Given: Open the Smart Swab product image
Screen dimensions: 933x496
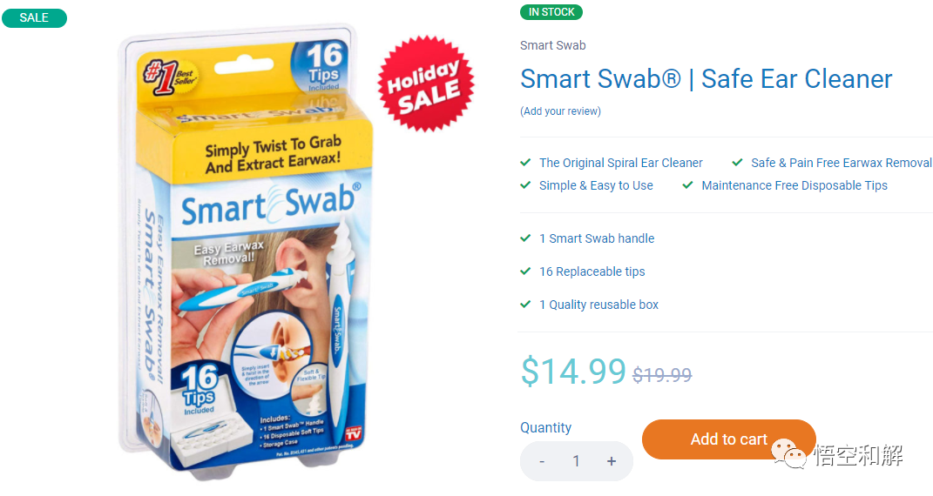Looking at the screenshot, I should click(245, 251).
